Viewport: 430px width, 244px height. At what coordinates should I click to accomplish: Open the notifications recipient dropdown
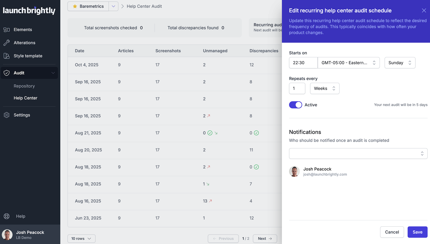(358, 154)
